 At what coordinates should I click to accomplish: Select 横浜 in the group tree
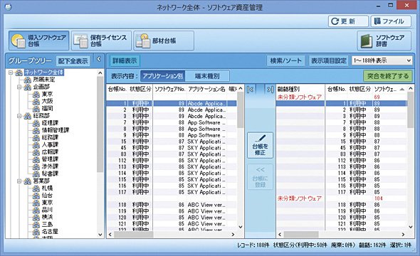tap(48, 217)
